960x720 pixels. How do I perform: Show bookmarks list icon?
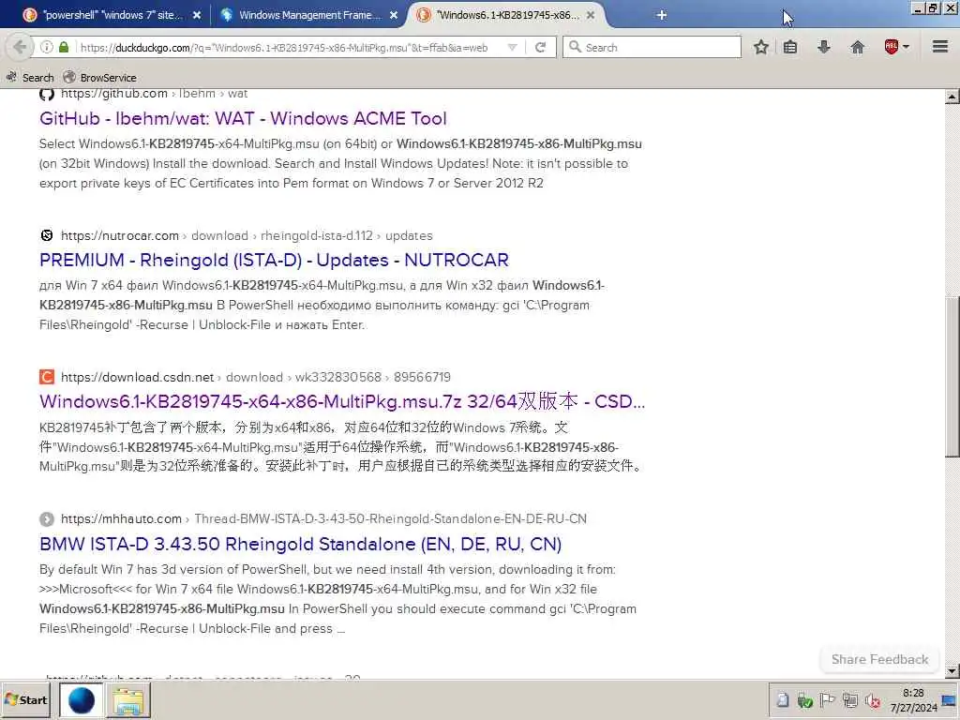pos(790,47)
